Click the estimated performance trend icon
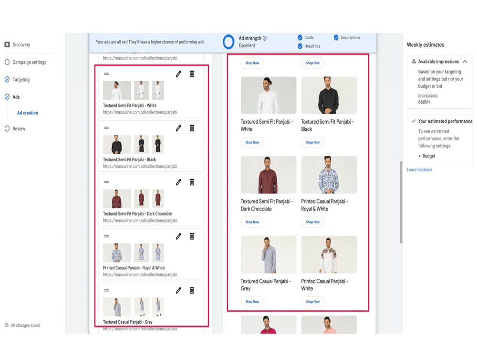 414,121
